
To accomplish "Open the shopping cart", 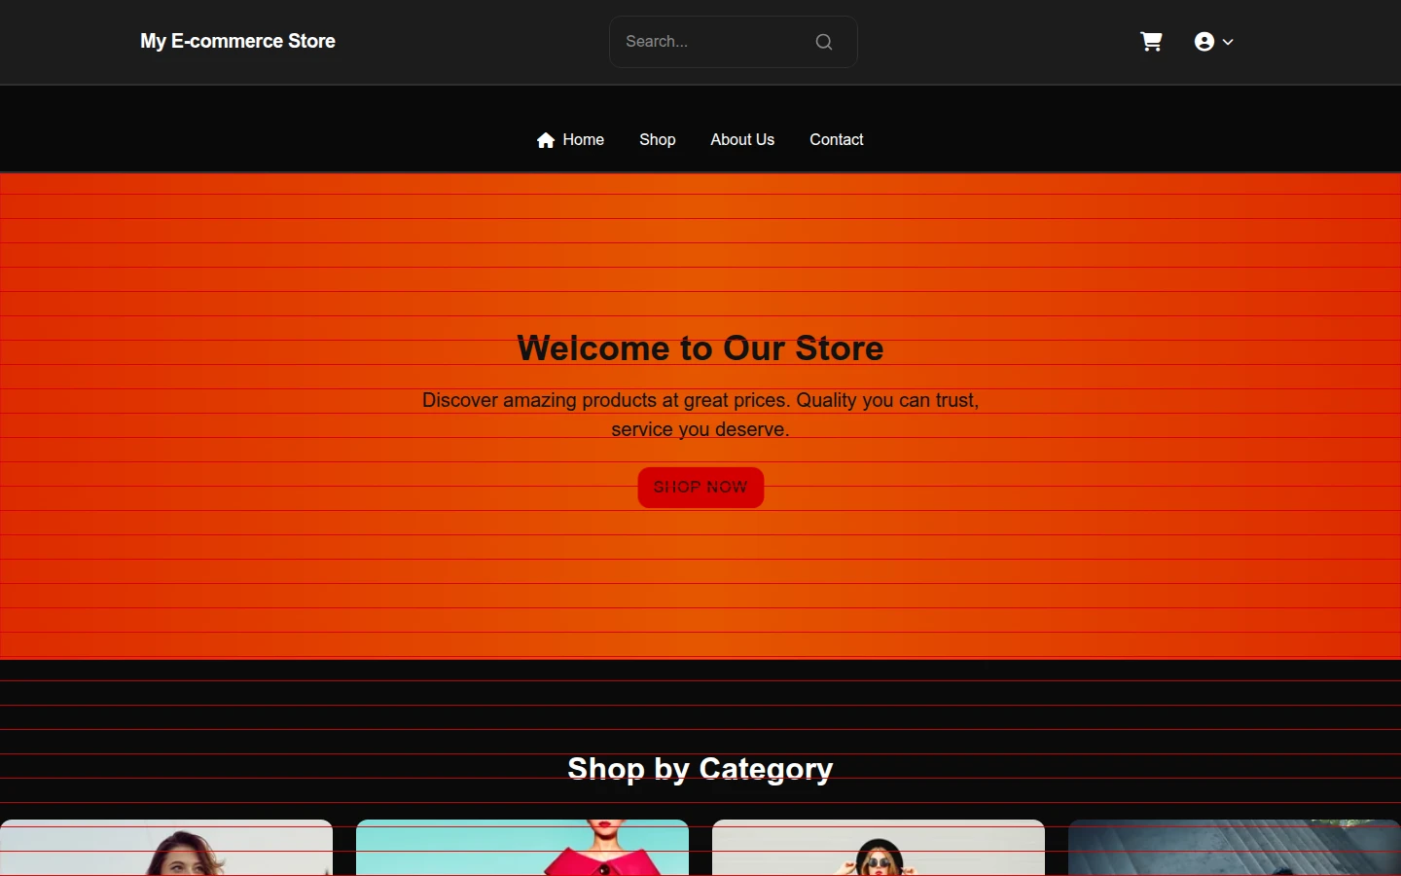I will pyautogui.click(x=1151, y=42).
